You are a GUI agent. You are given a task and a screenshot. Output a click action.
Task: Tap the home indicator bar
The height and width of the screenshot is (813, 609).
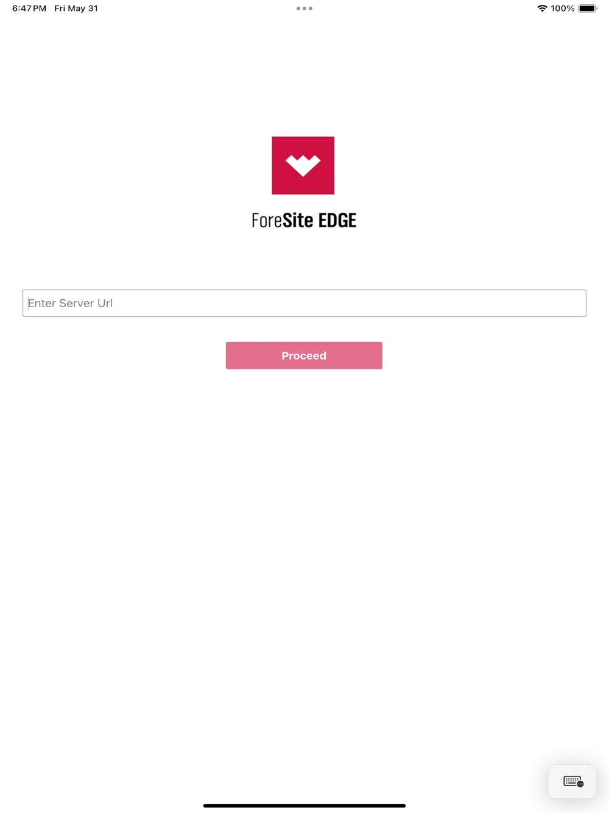pyautogui.click(x=304, y=806)
